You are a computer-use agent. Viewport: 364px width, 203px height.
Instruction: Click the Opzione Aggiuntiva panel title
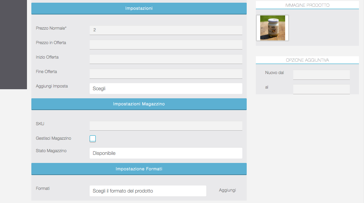307,60
